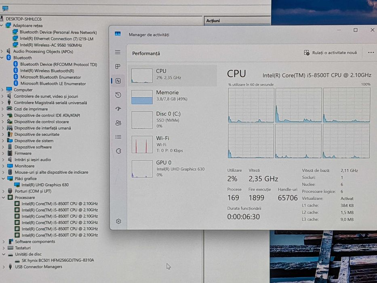Maximize the Manager de activități window

tap(355, 30)
